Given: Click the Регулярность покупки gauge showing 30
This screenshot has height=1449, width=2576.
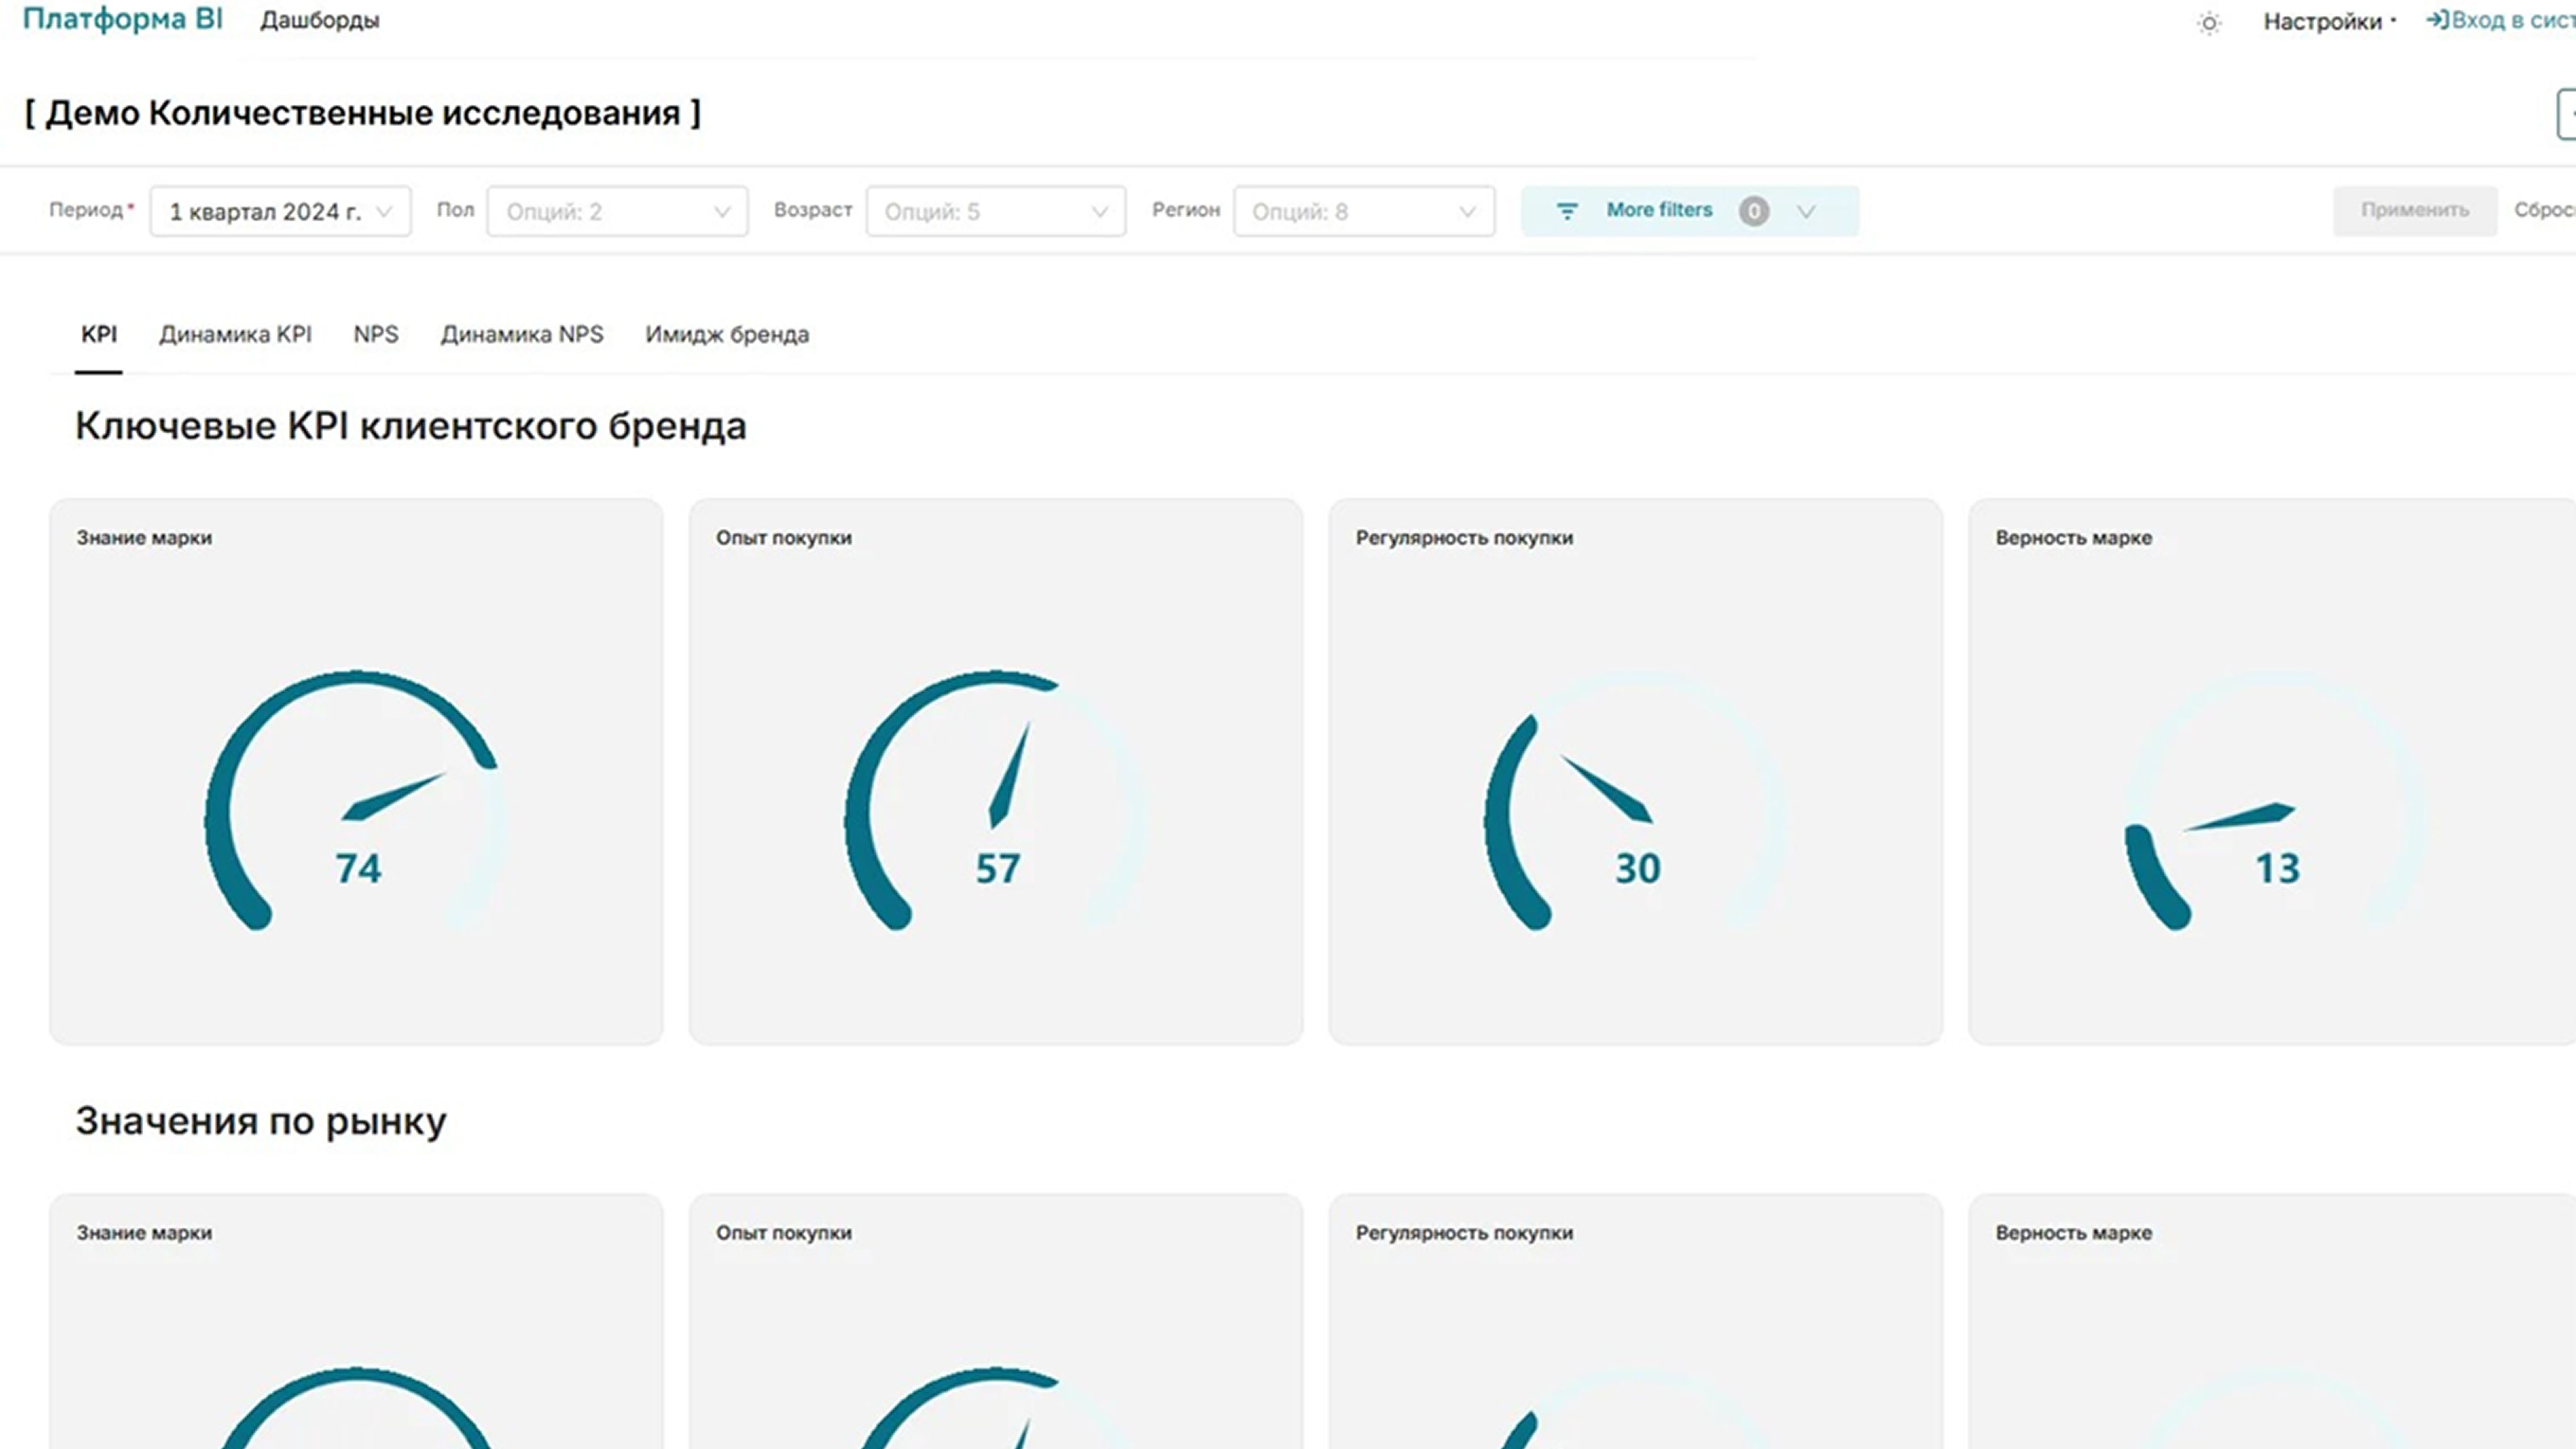Looking at the screenshot, I should [x=1636, y=800].
